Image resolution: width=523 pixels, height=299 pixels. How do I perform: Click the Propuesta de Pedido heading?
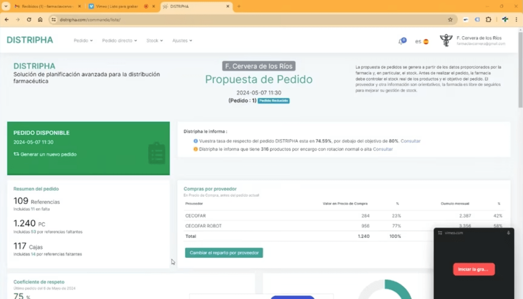click(259, 79)
